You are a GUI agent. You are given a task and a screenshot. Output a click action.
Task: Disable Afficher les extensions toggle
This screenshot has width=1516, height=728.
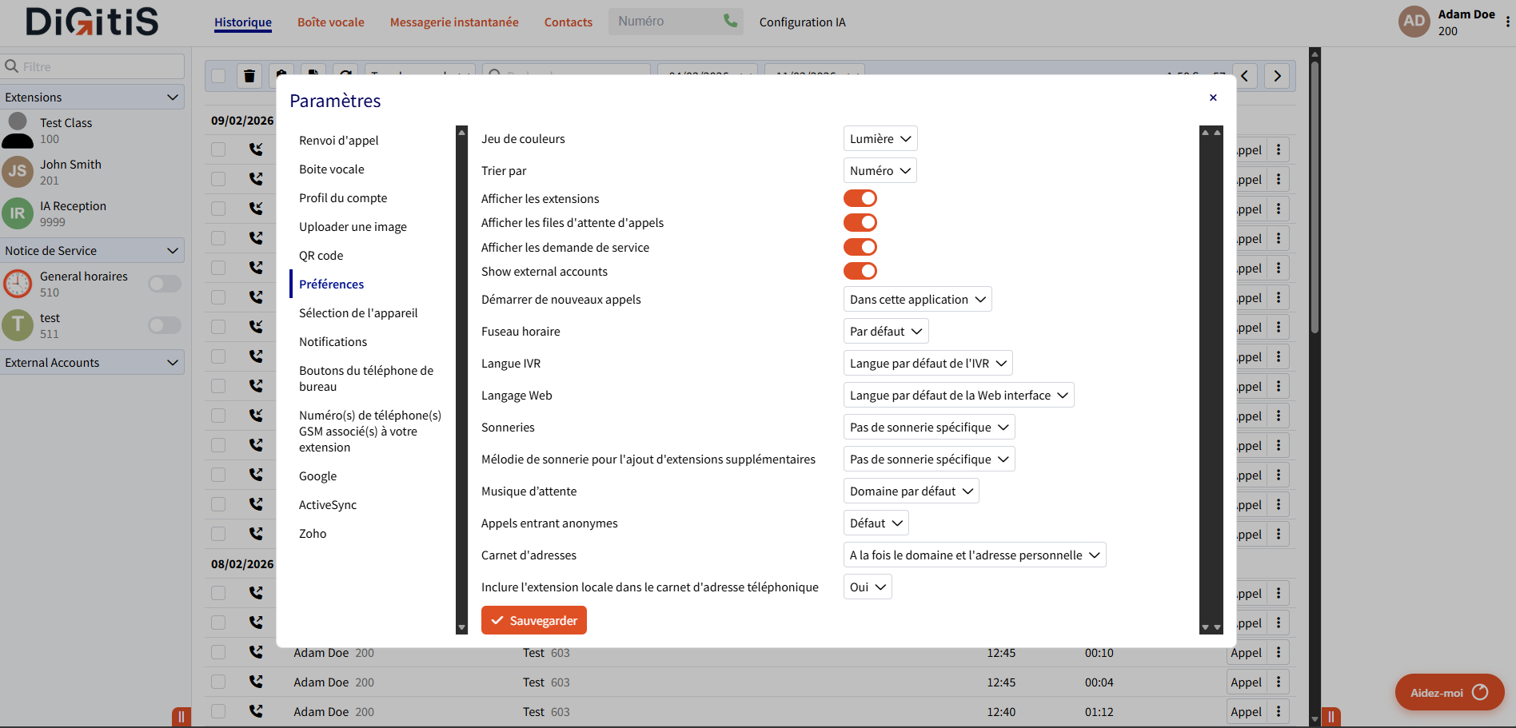pyautogui.click(x=860, y=198)
